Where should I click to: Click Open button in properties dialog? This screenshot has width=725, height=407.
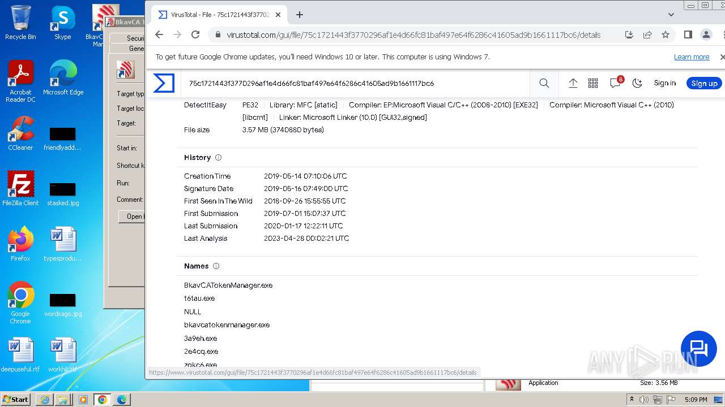pyautogui.click(x=132, y=217)
